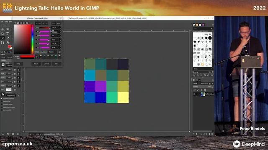The width and height of the screenshot is (268, 150).
Task: Switch to 0..100 value range
Action: pyautogui.click(x=38, y=23)
